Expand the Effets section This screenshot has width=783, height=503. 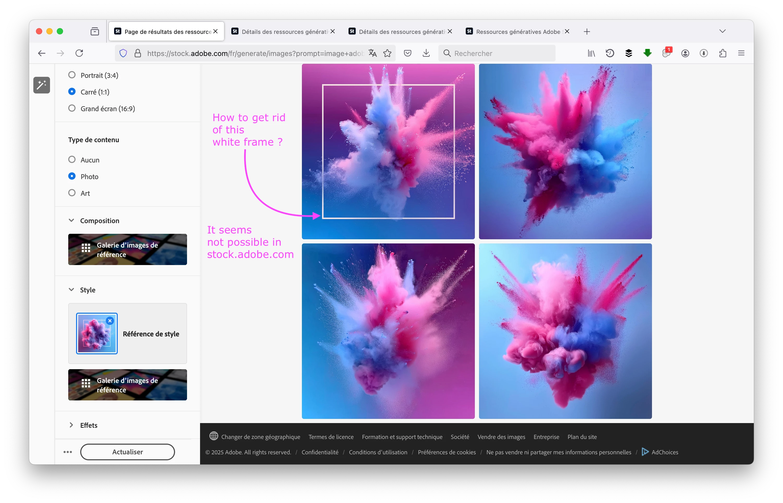point(71,425)
